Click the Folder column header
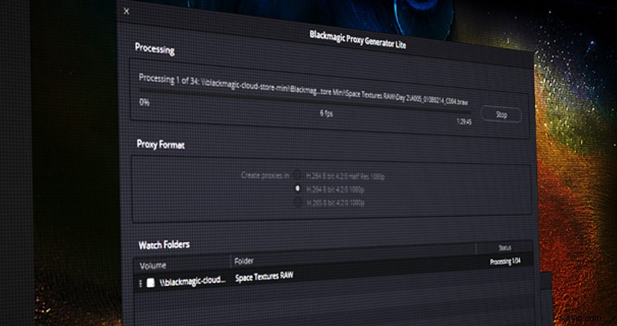Screen dimensions: 617x326 click(x=244, y=261)
